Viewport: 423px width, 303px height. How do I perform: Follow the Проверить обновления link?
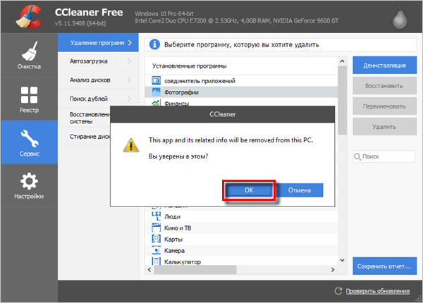point(378,291)
